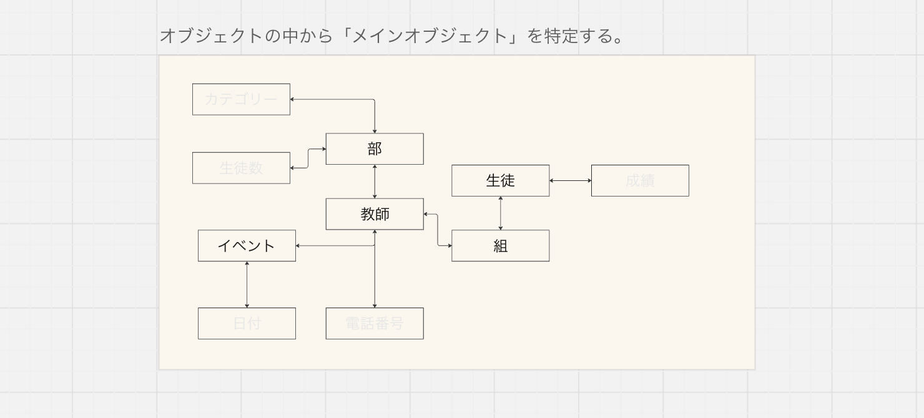Click the connector joining 生徒数 and 部
924x418 pixels.
pyautogui.click(x=308, y=158)
